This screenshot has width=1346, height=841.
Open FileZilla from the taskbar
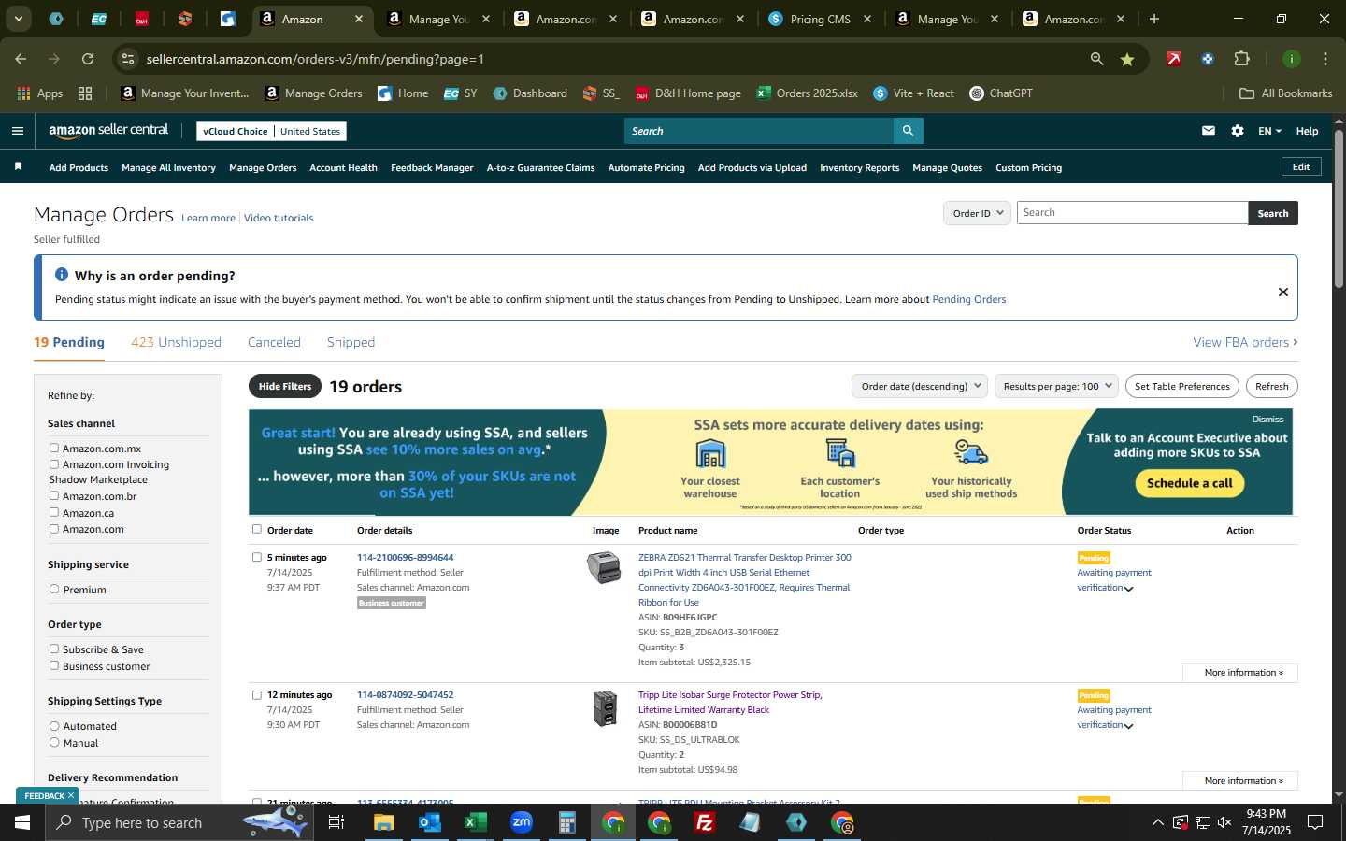[705, 822]
